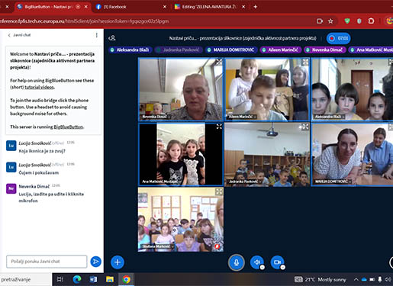Close the Editing ZELENA AVANTURA tab
Viewport: 393px width, 286px height.
[243, 7]
